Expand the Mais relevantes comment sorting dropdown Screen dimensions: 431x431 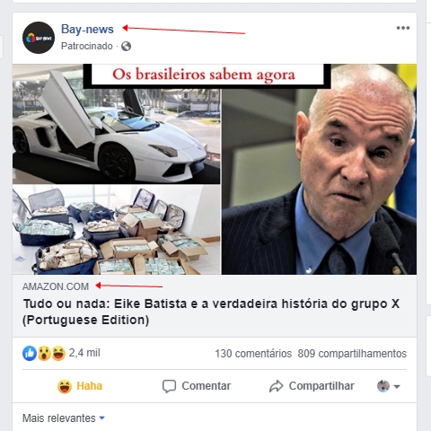point(64,418)
